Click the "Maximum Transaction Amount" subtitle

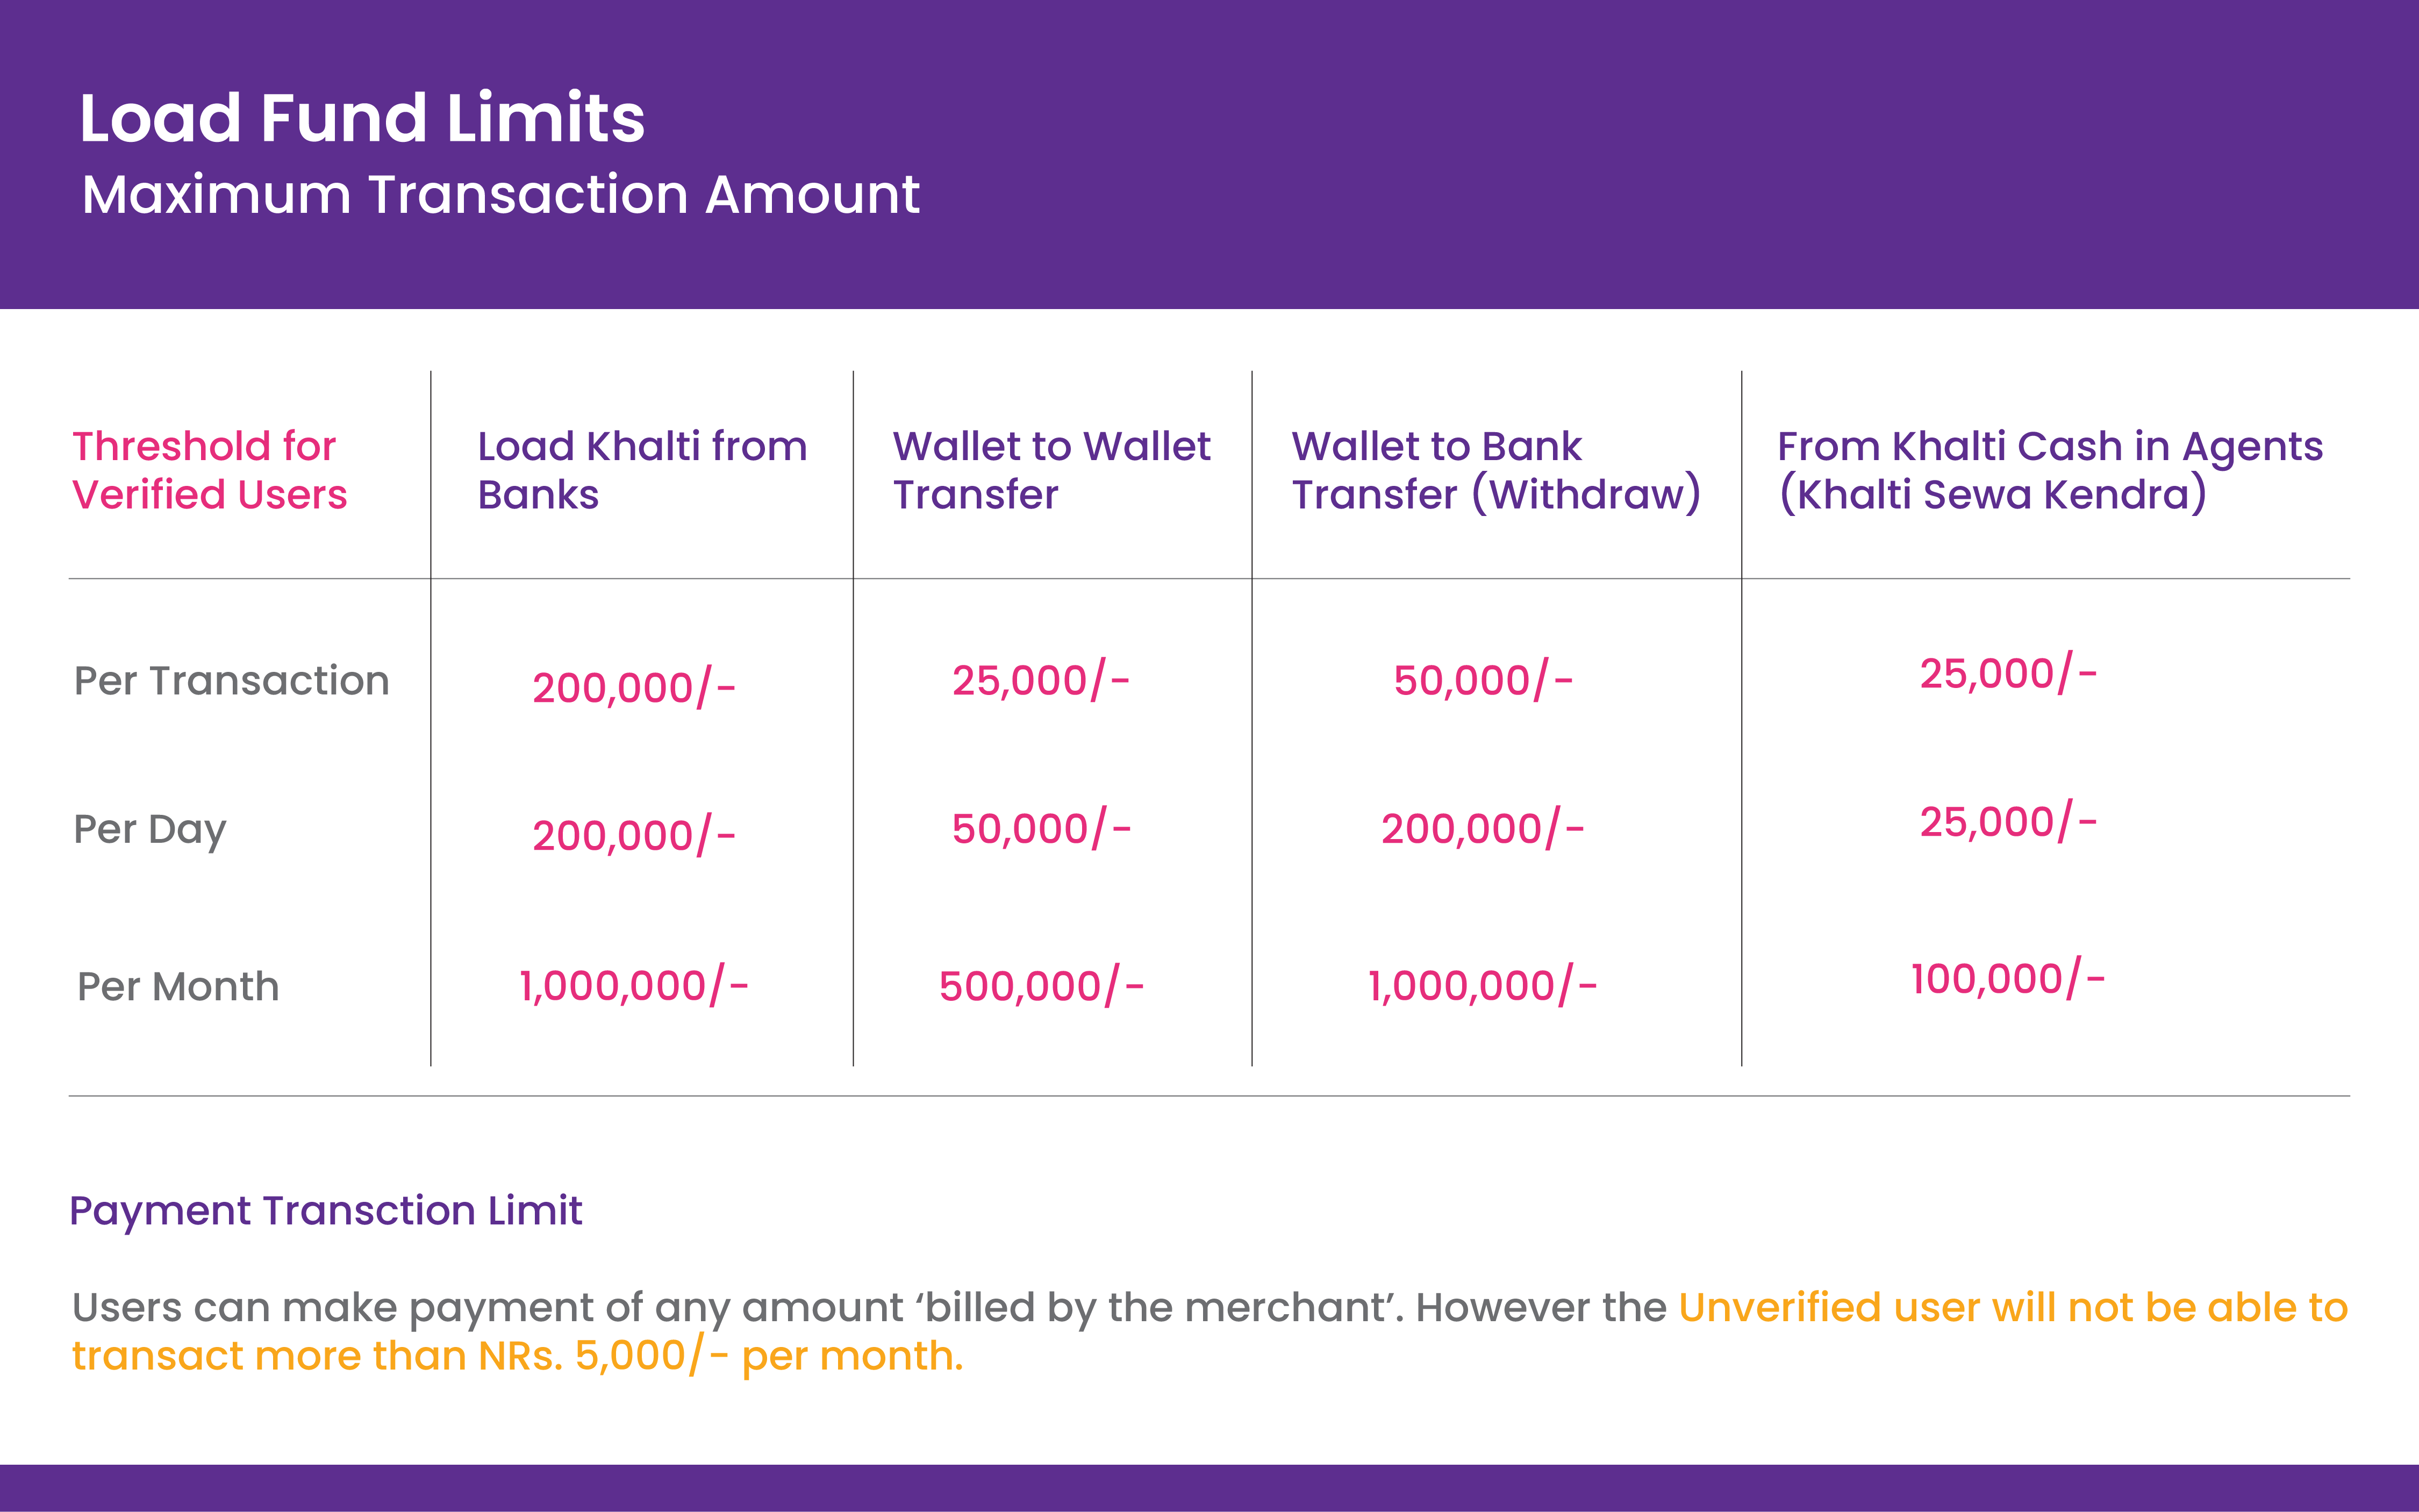pos(500,194)
